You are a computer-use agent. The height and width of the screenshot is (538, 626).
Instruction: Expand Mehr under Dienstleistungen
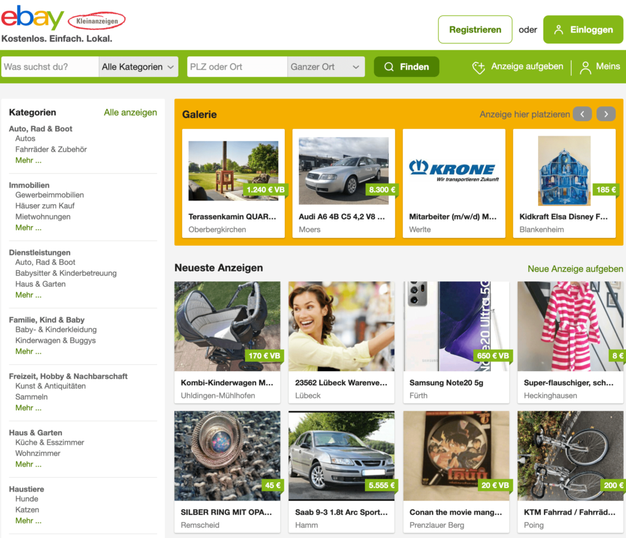pyautogui.click(x=28, y=295)
